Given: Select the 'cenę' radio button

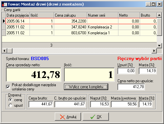Looking at the screenshot, I should [10, 100].
